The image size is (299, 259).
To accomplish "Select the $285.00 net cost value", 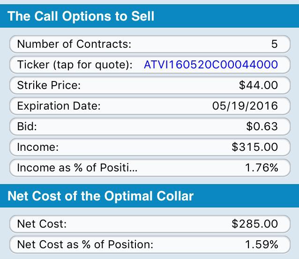I will pyautogui.click(x=255, y=224).
